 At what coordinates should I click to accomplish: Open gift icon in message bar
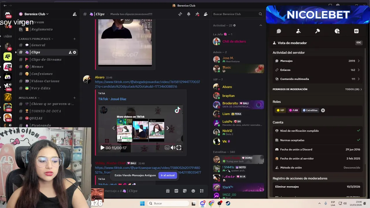coord(168,191)
